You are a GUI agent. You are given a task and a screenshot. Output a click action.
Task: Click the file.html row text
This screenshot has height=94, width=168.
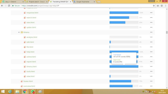pyautogui.click(x=30, y=47)
